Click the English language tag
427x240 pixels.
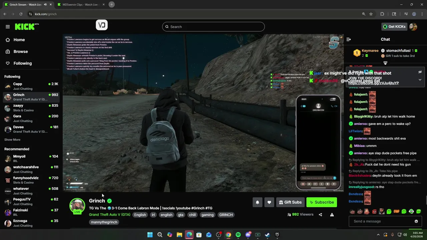(x=140, y=215)
